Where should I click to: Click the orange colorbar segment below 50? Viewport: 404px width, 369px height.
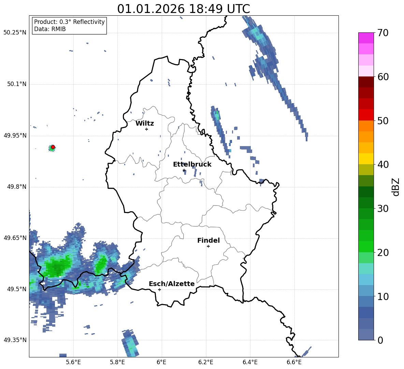(366, 126)
